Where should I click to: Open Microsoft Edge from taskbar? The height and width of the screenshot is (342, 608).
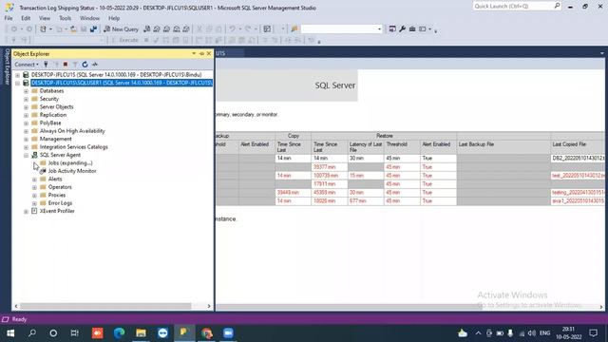[x=120, y=333]
